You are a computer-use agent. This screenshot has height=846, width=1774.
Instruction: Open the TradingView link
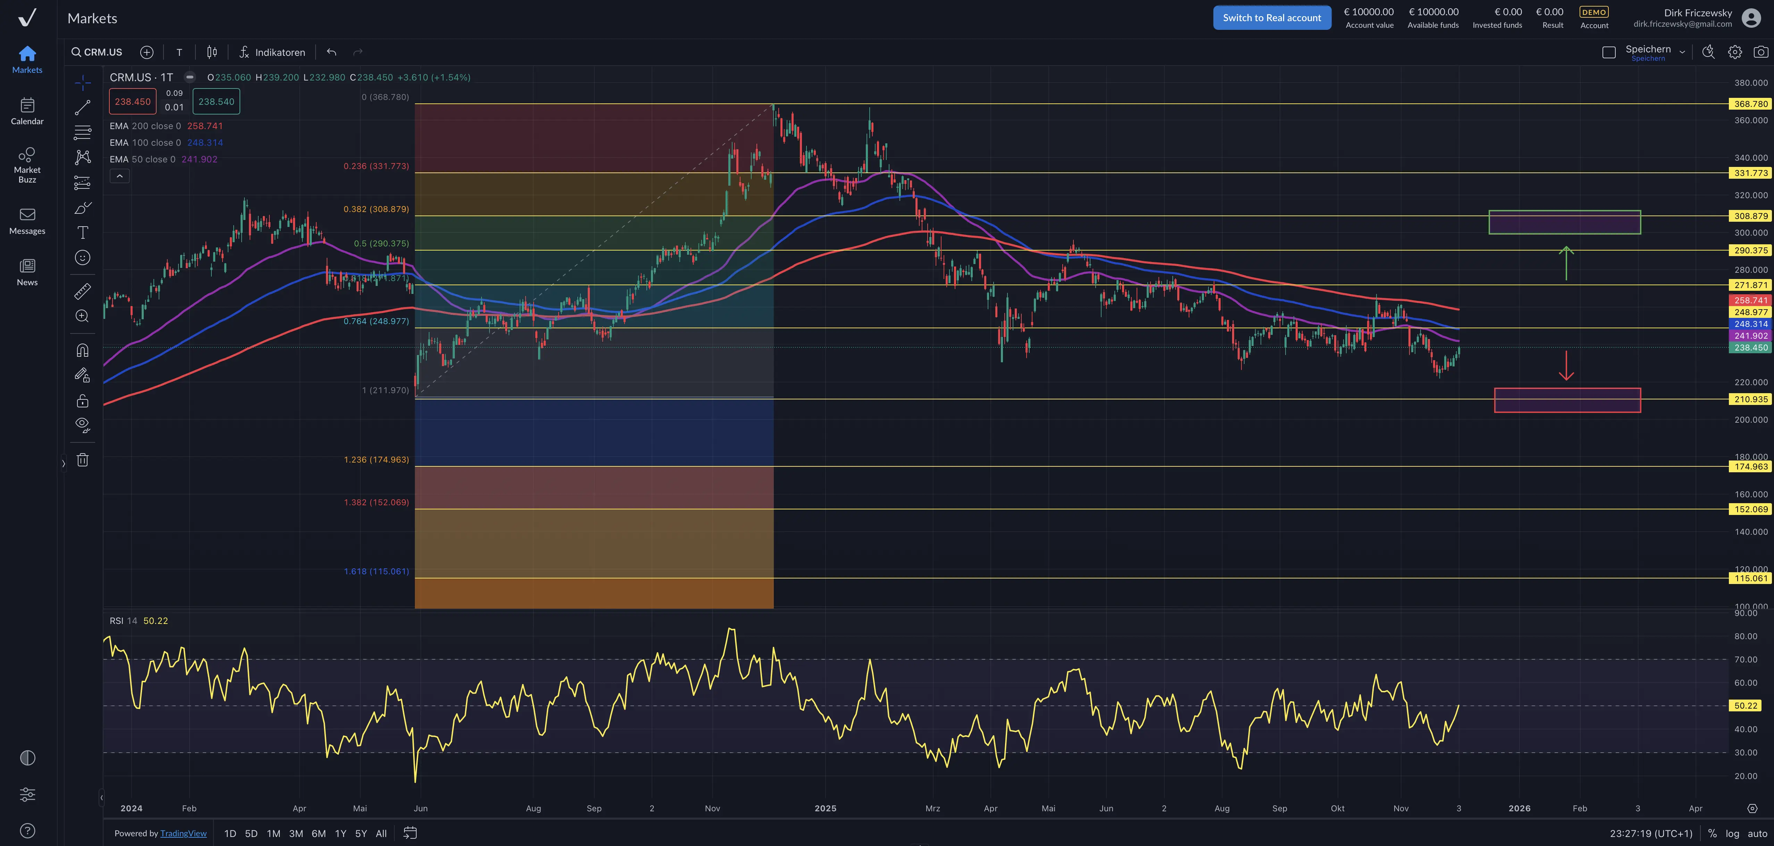(x=183, y=833)
